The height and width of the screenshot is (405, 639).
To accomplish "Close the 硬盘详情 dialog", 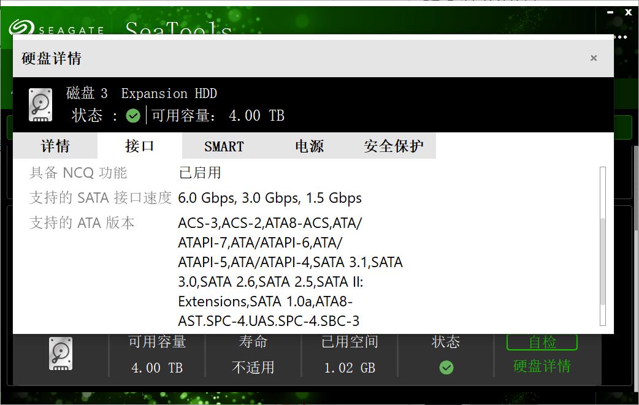I will [594, 58].
